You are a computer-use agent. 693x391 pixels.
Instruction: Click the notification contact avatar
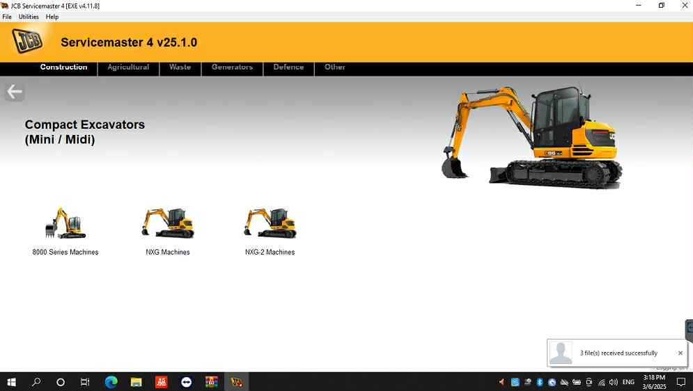tap(561, 353)
